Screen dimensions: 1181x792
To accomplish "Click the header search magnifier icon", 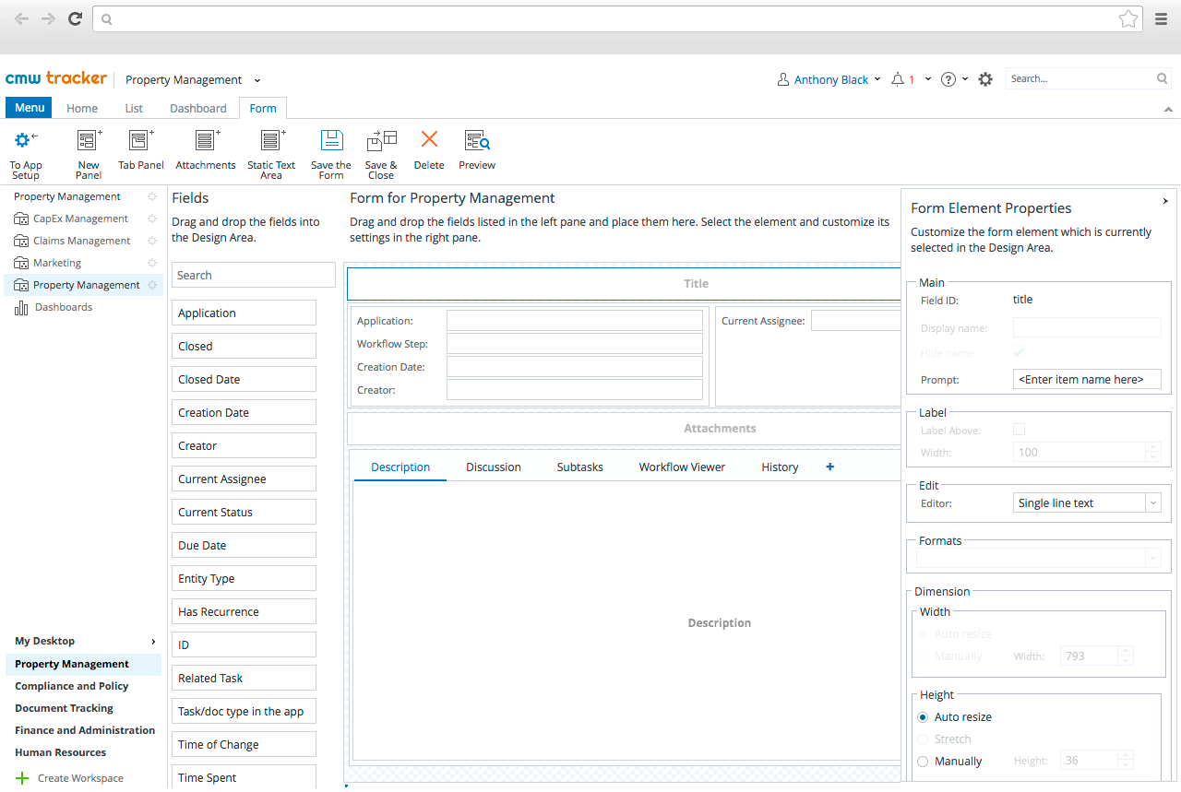I will (x=1163, y=78).
